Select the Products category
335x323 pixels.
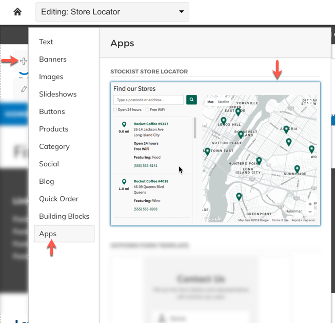[54, 129]
